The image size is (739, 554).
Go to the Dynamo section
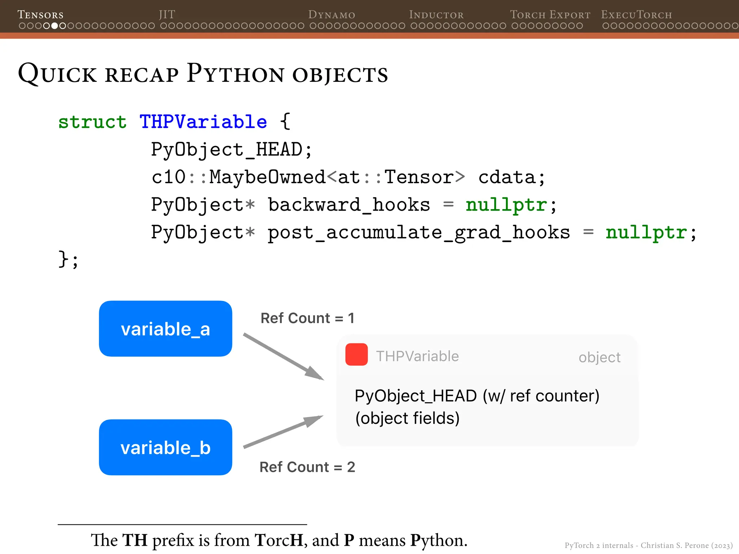pos(332,14)
